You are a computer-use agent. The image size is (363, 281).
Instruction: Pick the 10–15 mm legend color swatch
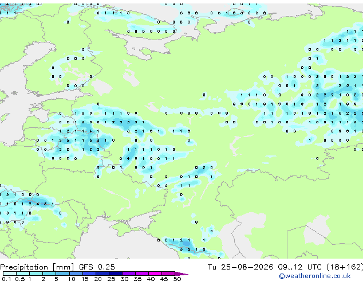pyautogui.click(x=76, y=274)
